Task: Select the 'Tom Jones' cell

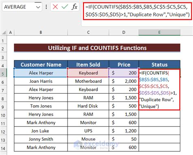Action: (x=41, y=106)
